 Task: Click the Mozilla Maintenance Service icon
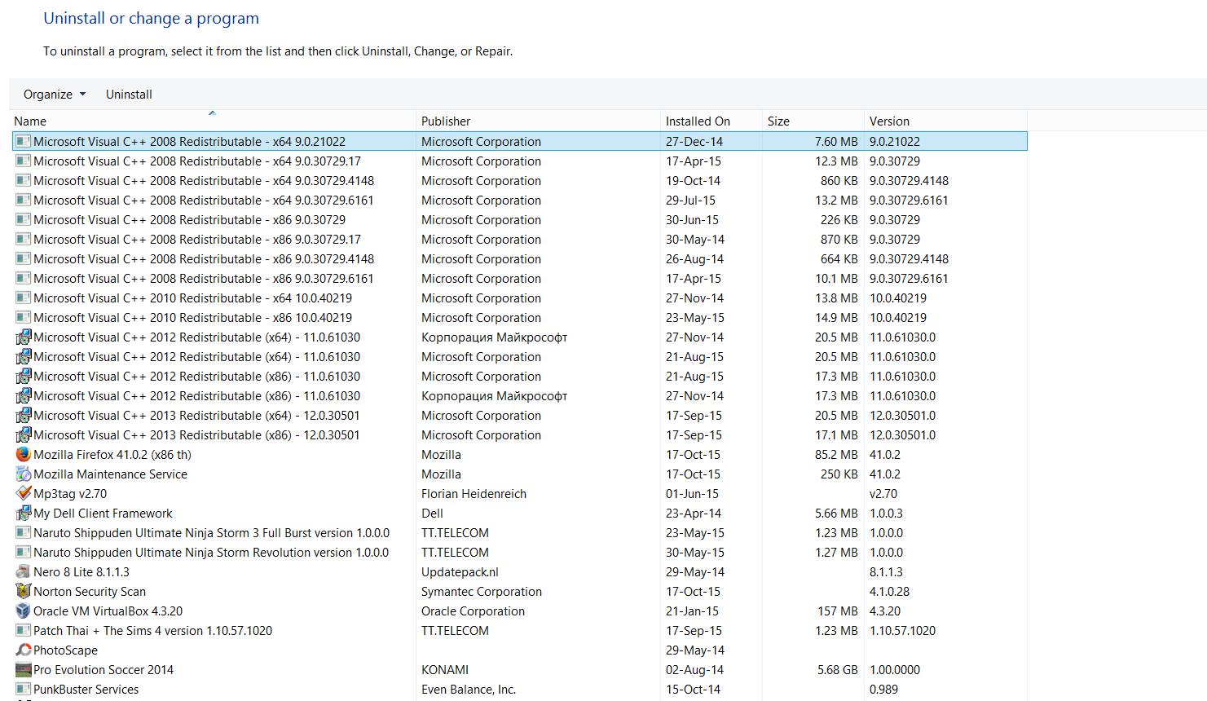[23, 474]
